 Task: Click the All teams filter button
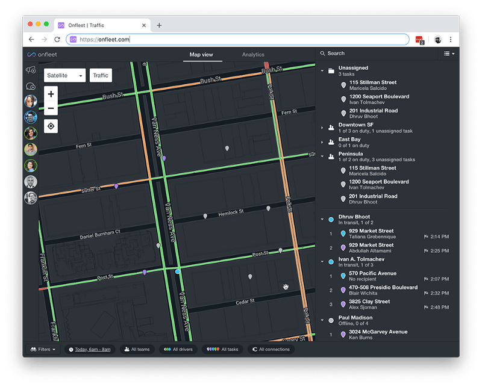pos(136,349)
